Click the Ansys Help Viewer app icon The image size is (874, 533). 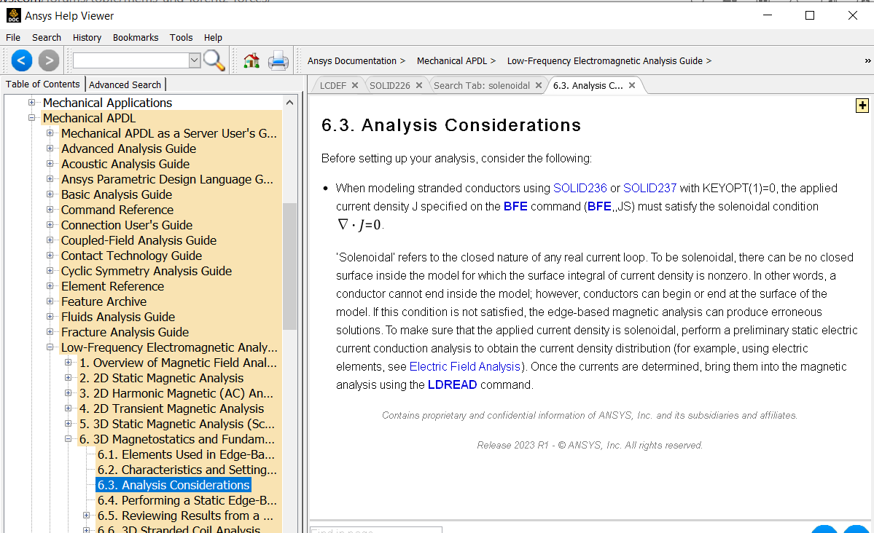point(13,15)
